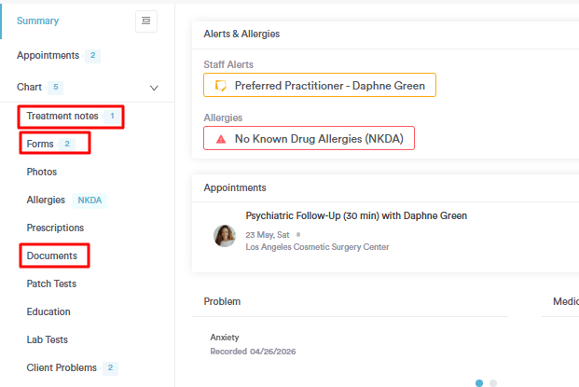Open Appointments in the sidebar
Viewport: 579px width, 387px height.
pos(48,55)
